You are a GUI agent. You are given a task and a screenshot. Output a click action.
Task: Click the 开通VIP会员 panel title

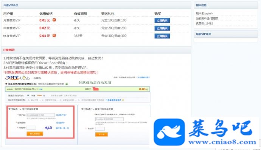11,5
